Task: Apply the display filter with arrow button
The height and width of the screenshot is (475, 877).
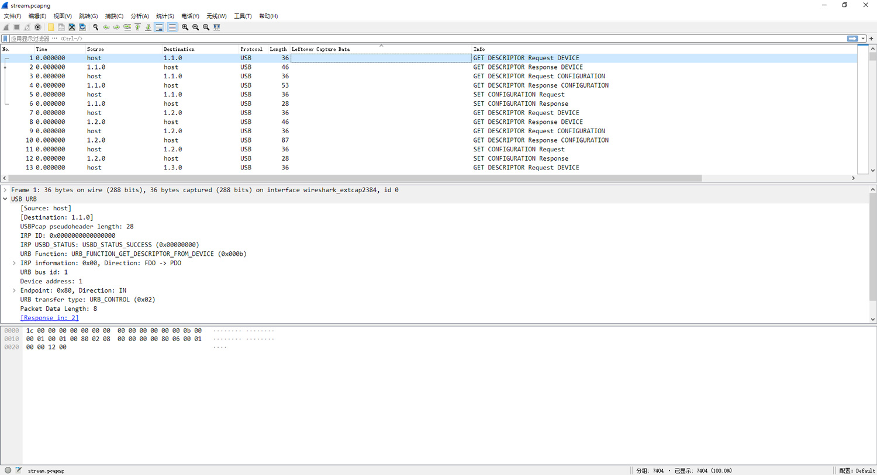Action: [852, 39]
